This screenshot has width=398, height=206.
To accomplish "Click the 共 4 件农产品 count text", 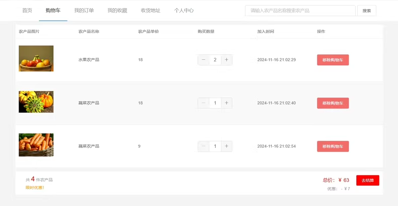I will 39,179.
